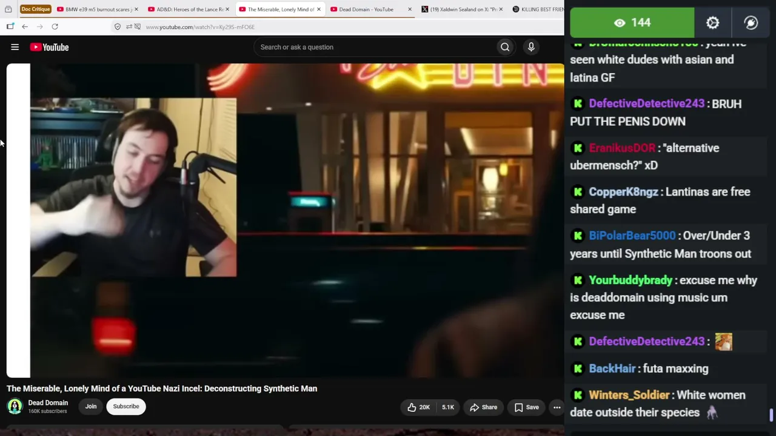The width and height of the screenshot is (776, 436).
Task: Open site permissions icon in address bar
Action: (129, 27)
